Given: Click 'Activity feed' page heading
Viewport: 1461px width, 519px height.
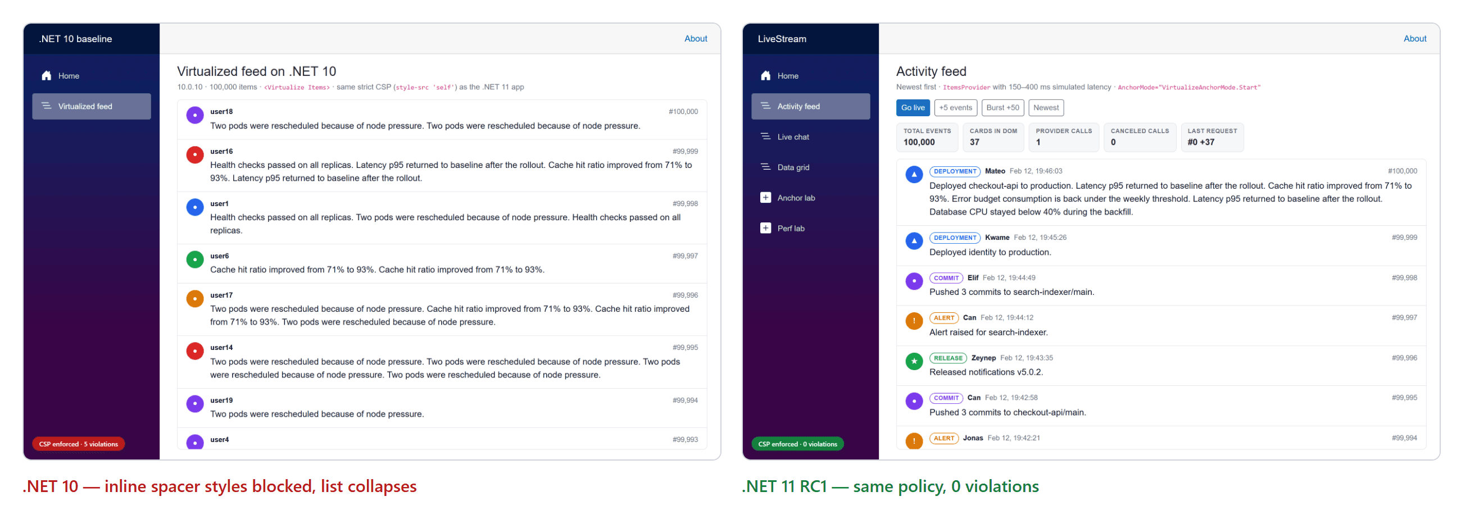Looking at the screenshot, I should coord(931,71).
